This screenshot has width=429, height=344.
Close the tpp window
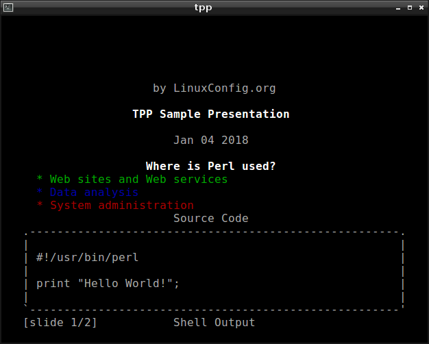click(421, 8)
